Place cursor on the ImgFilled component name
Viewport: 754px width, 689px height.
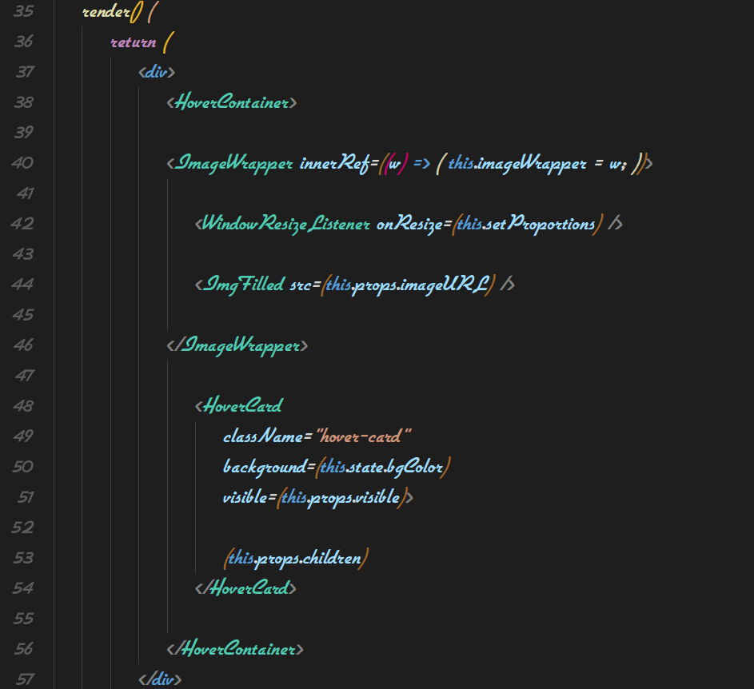[x=244, y=285]
